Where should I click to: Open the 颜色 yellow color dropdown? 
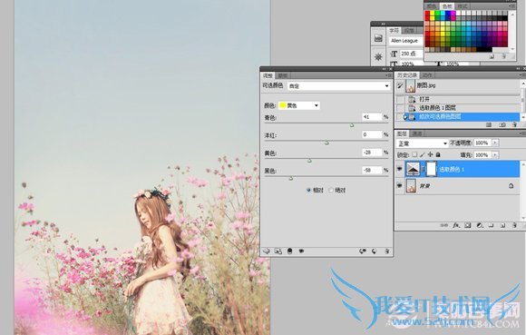[x=299, y=105]
